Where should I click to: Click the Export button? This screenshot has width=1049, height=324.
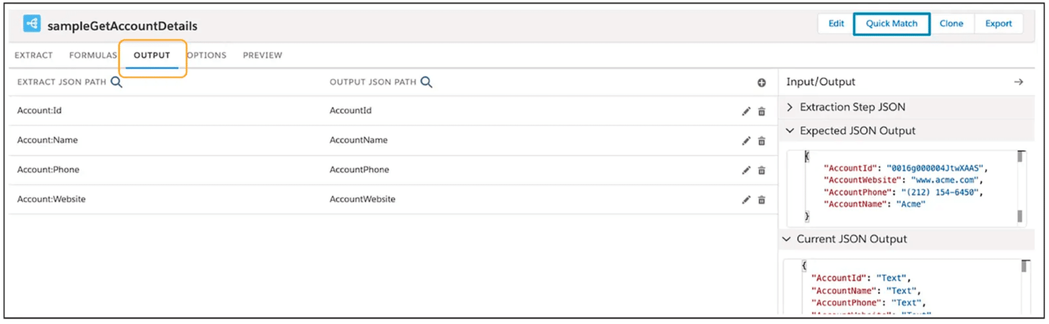(998, 24)
